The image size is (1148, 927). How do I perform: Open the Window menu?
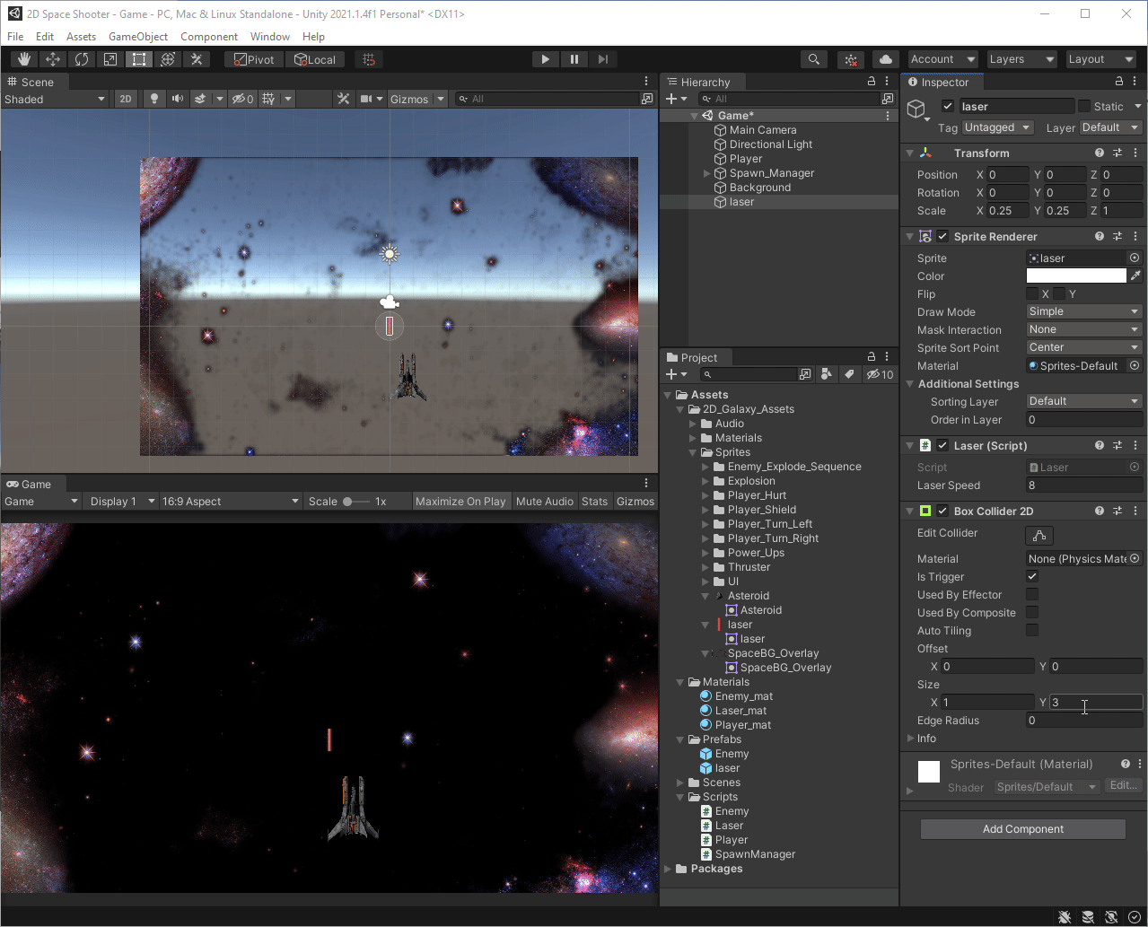point(270,37)
